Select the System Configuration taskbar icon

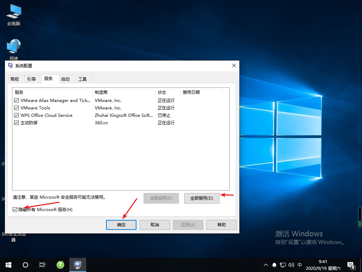(78, 265)
